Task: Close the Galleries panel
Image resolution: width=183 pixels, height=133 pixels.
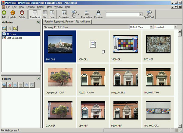Action: tap(38, 22)
